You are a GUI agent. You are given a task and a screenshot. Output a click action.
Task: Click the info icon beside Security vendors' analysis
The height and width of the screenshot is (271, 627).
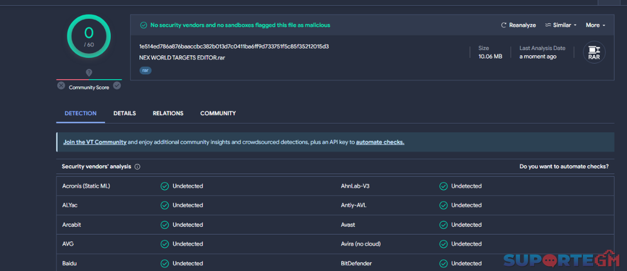137,167
